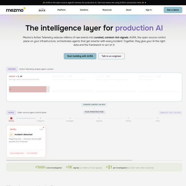Viewport: 186px width, 186px height.
Task: Click the source:pagerduty tag
Action: (x=17, y=153)
